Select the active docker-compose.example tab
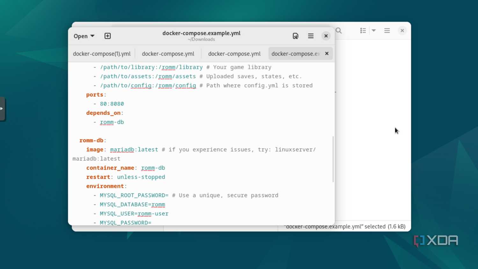Screen dimensions: 478x269 point(295,54)
